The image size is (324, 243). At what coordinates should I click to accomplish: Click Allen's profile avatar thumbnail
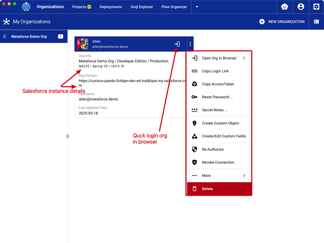pos(83,44)
